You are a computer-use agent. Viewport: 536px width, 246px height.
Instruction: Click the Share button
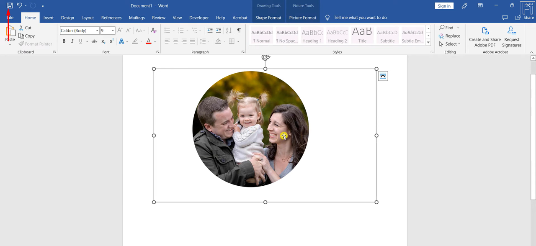[525, 18]
